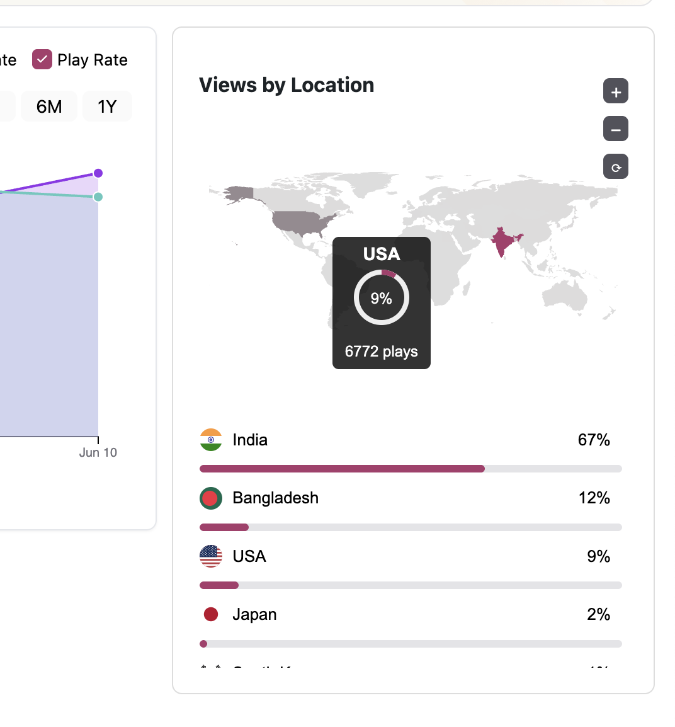Viewport: 675px width, 727px height.
Task: Click the India flag icon
Action: pos(211,440)
